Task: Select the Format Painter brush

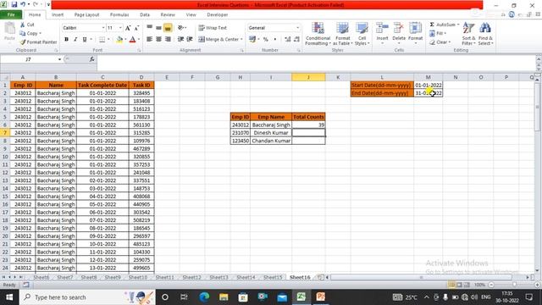Action: [x=23, y=42]
